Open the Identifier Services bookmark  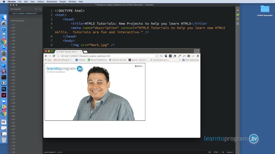click(118, 60)
